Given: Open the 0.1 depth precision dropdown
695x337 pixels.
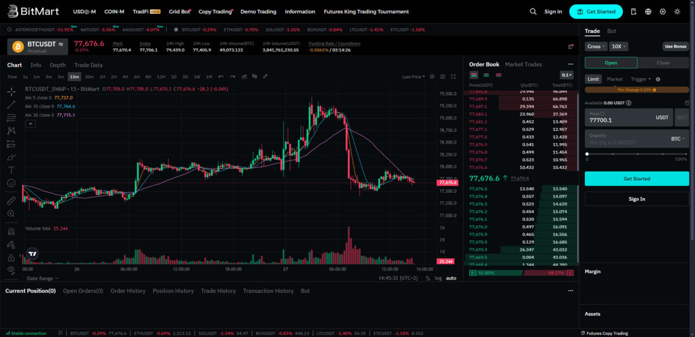Looking at the screenshot, I should (x=566, y=75).
